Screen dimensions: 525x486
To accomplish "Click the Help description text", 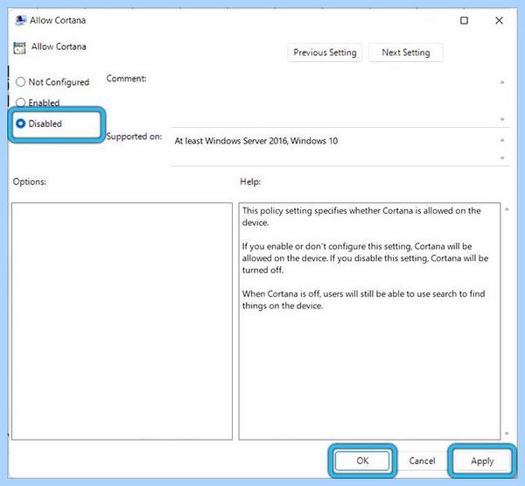I will pyautogui.click(x=365, y=258).
